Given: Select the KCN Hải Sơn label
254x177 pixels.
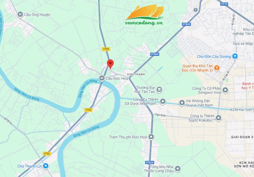Looking at the screenshot, I should coord(241,110).
